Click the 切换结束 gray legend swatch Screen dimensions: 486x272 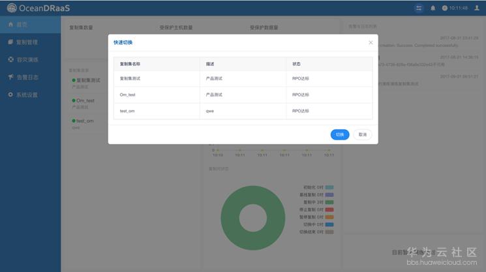329,232
